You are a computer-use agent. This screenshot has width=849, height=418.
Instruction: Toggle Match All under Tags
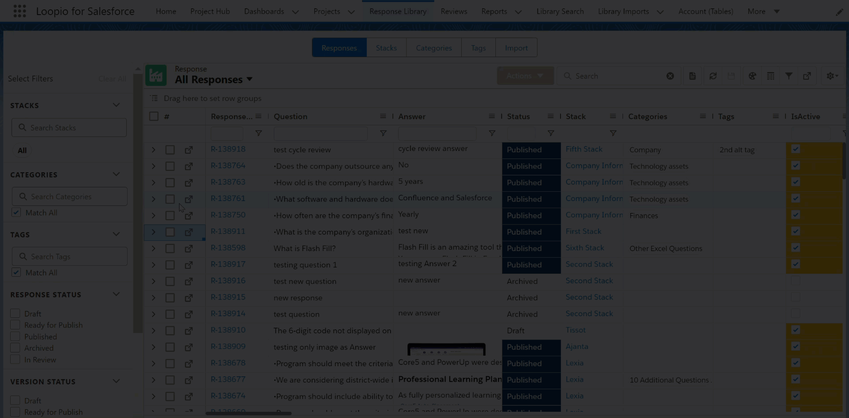coord(16,273)
